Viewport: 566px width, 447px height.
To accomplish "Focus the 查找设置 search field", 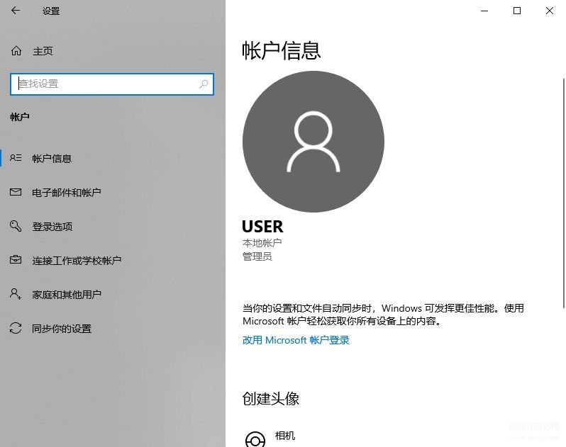I will [x=106, y=84].
